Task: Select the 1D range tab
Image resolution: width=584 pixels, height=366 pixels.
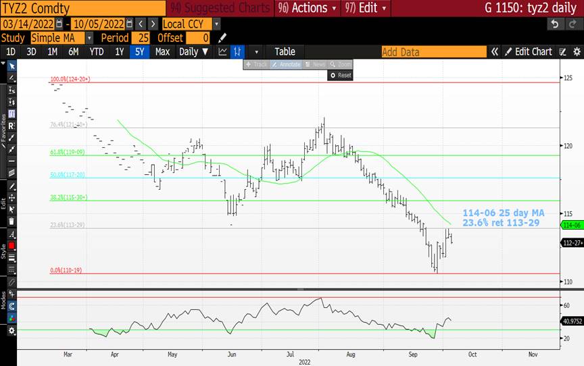Action: 11,52
